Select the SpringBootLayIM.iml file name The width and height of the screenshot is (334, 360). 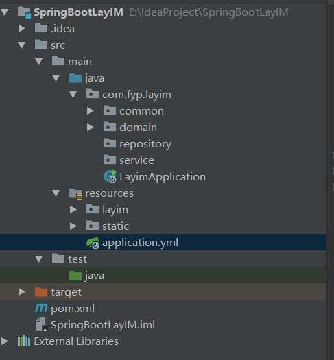click(x=103, y=325)
